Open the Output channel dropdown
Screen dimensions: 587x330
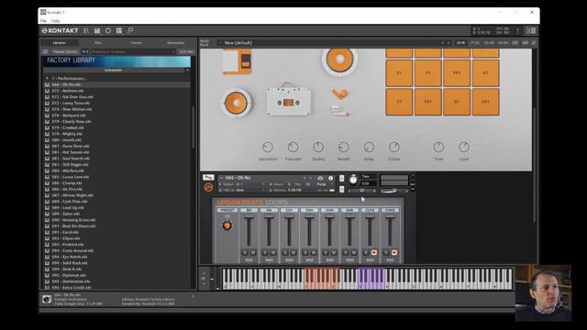pyautogui.click(x=241, y=184)
